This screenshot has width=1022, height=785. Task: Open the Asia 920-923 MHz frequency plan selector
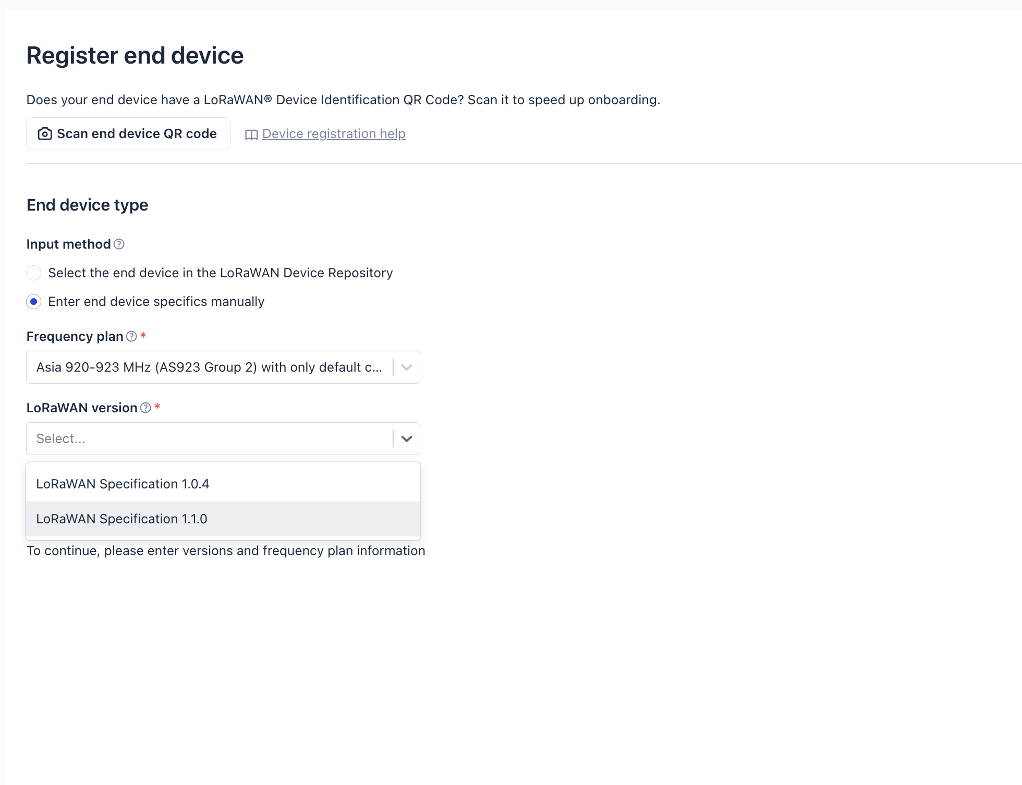(x=209, y=367)
